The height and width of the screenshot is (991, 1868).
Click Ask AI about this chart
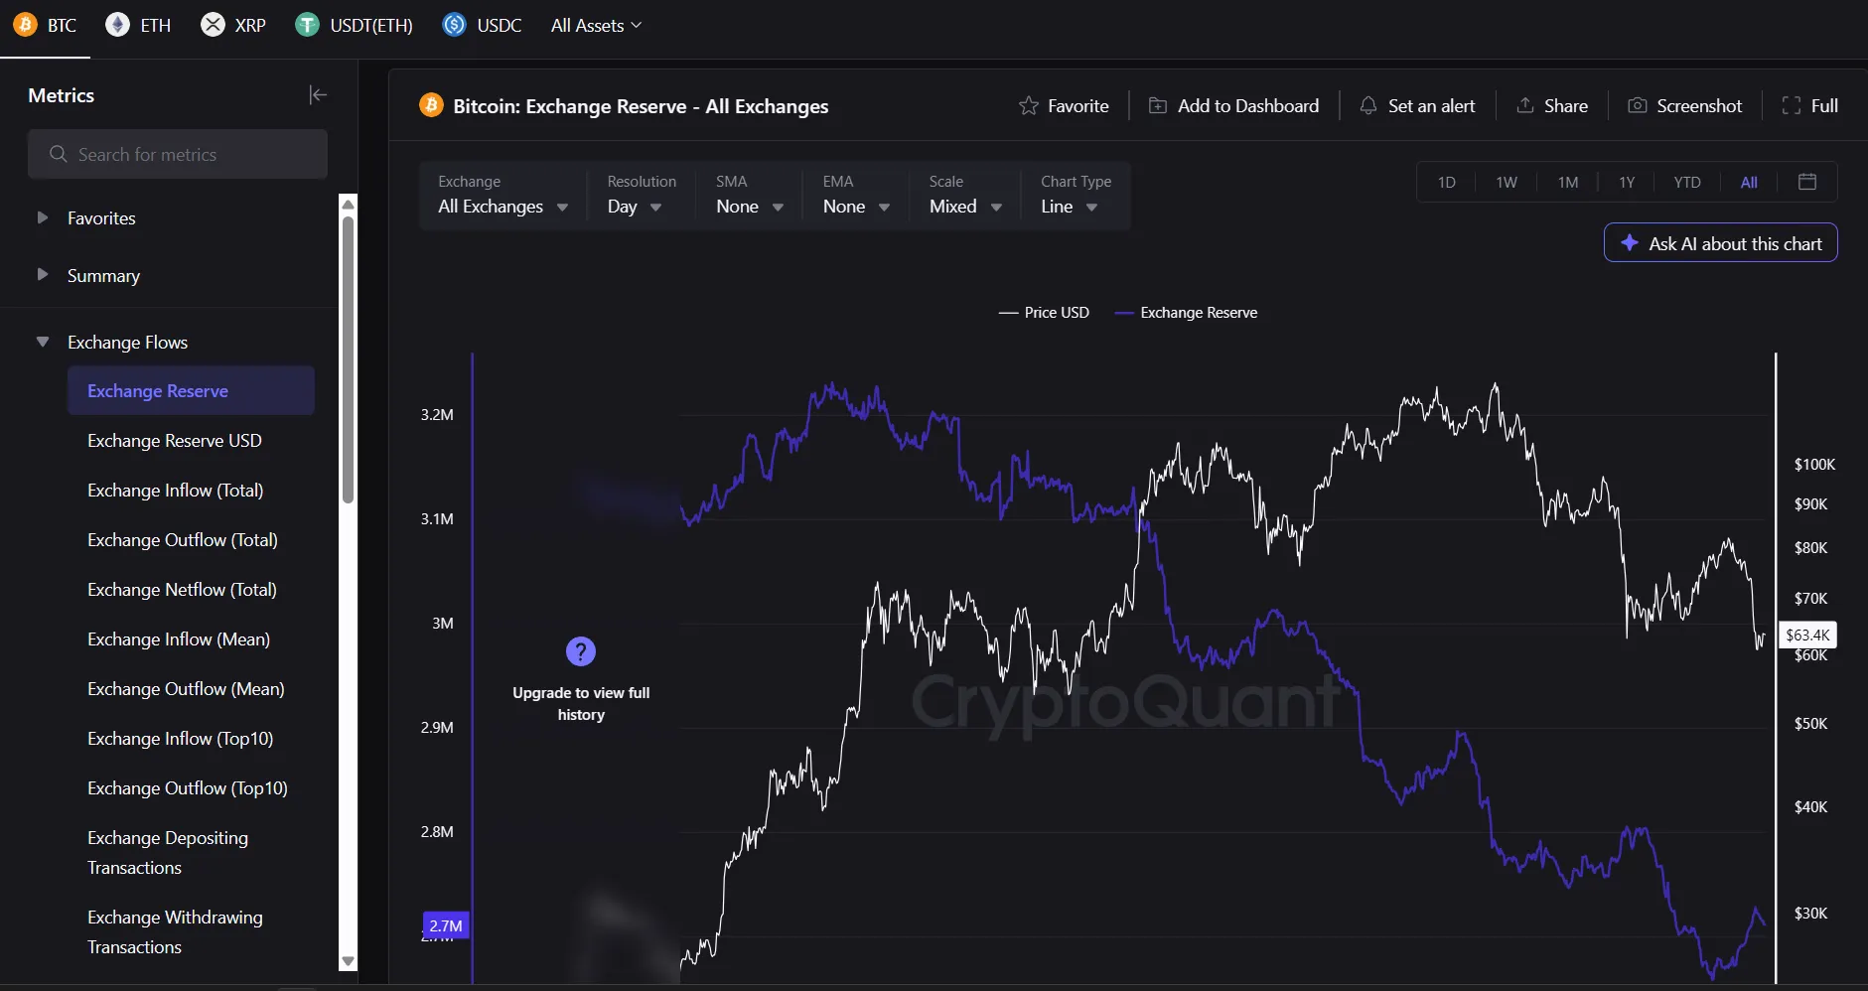point(1721,243)
